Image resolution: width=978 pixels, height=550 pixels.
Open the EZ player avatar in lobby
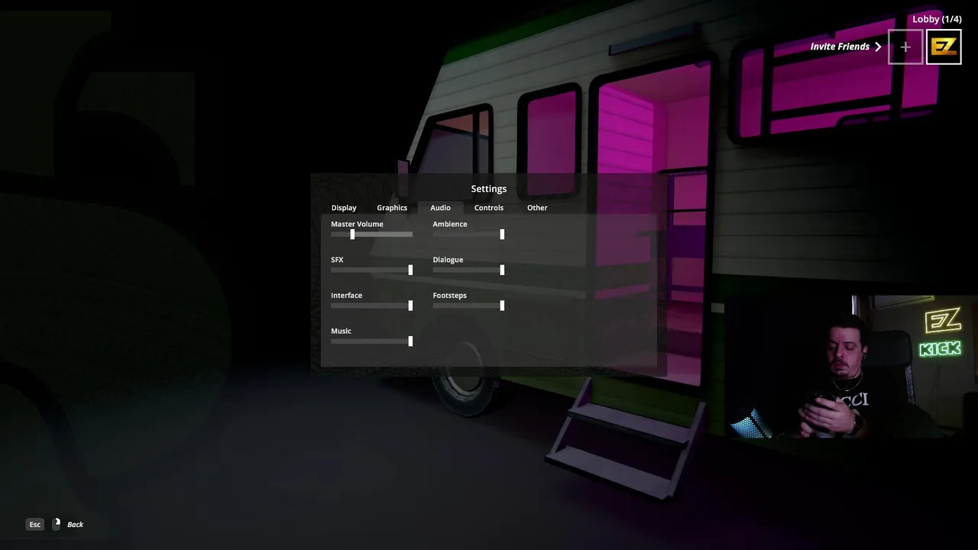(x=944, y=47)
